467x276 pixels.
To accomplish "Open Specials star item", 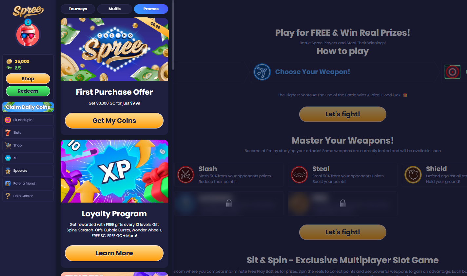I will click(8, 171).
